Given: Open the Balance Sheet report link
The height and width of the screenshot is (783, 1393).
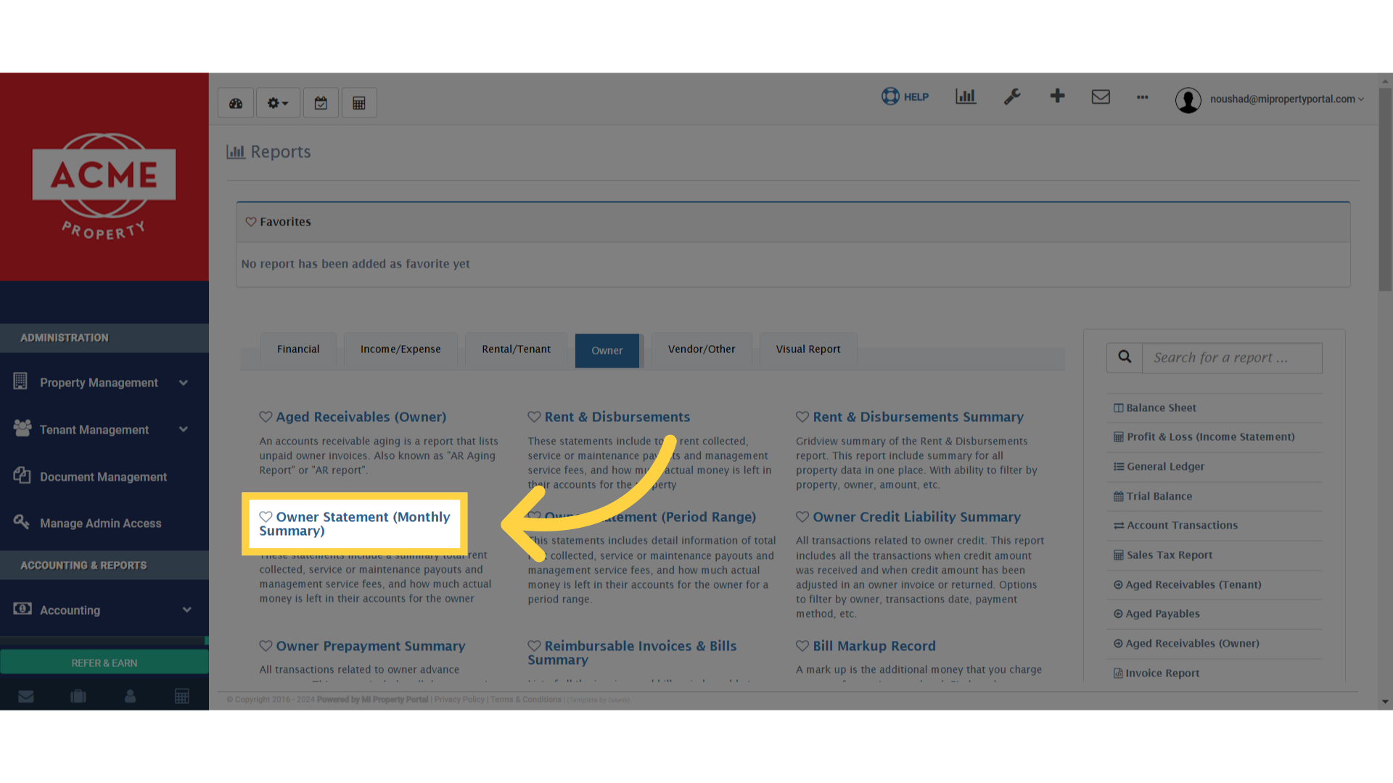Looking at the screenshot, I should (x=1161, y=407).
